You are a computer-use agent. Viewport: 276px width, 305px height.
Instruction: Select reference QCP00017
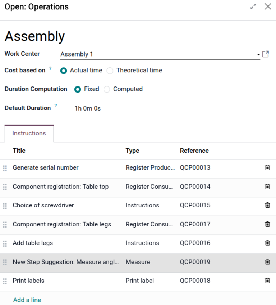(195, 224)
